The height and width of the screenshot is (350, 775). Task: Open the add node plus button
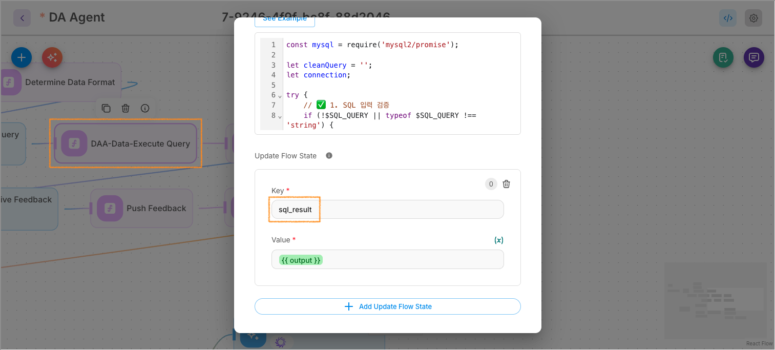pos(22,58)
